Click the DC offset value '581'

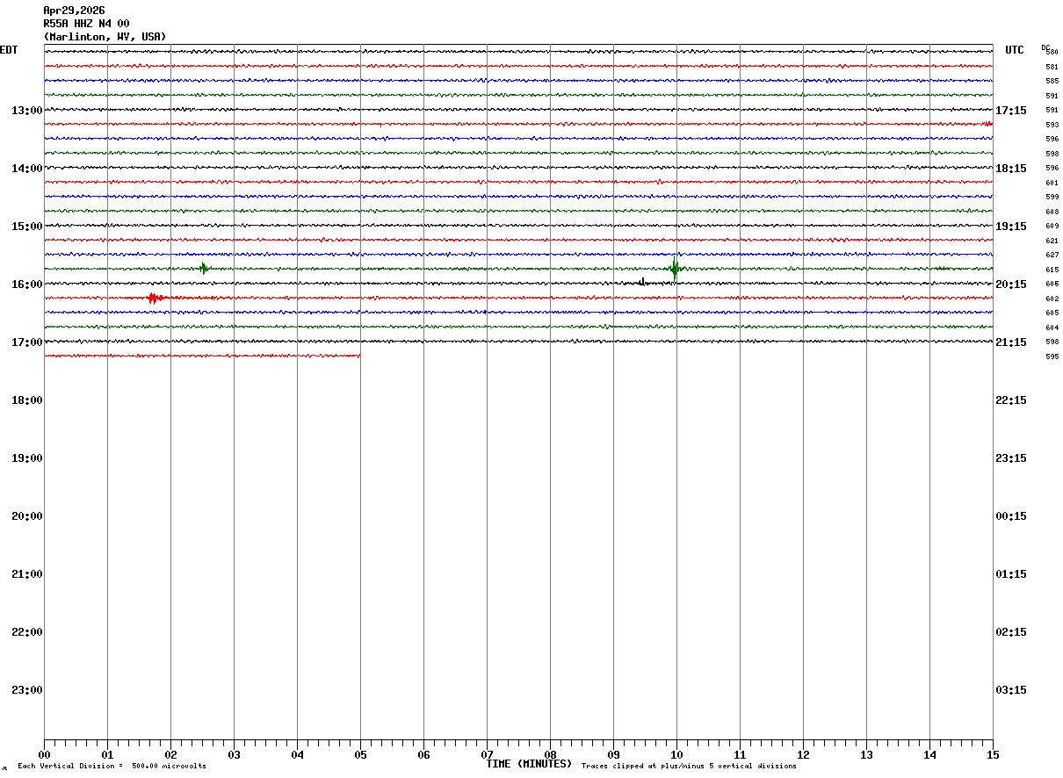(1052, 67)
